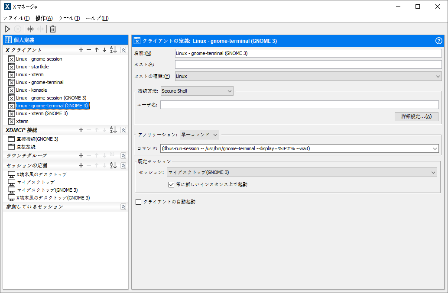The height and width of the screenshot is (293, 448).
Task: Click monitor icon of X端末風のデスクトップ(GNOME 3)
Action: 11,197
